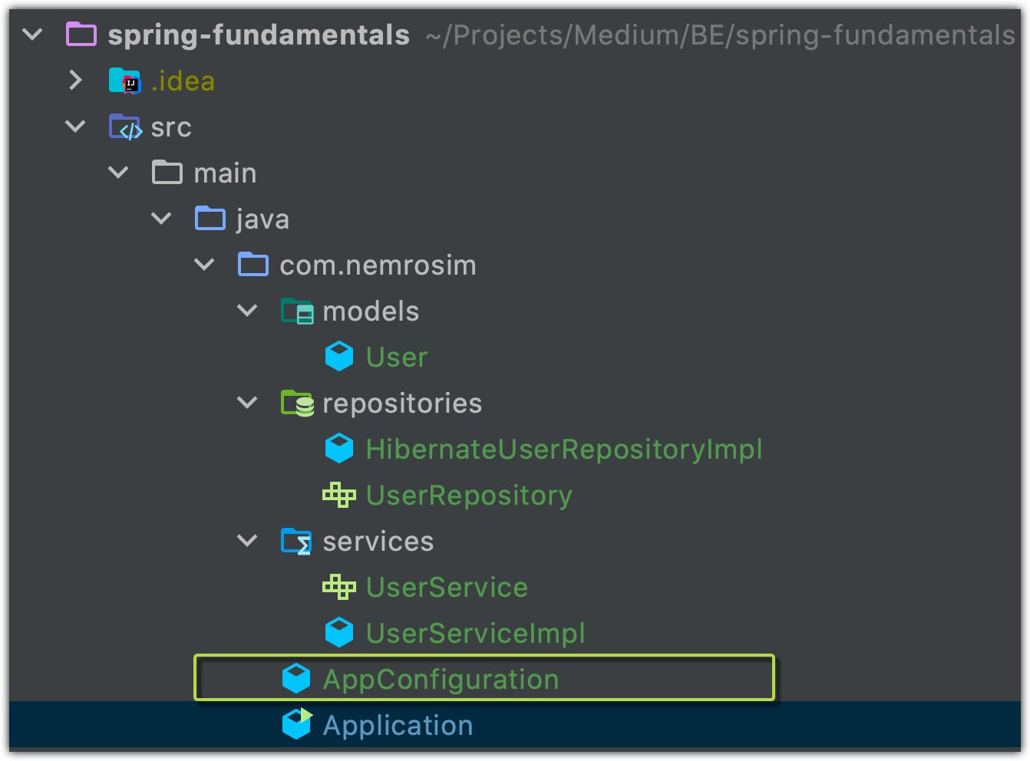Expand the .idea folder

[x=75, y=81]
